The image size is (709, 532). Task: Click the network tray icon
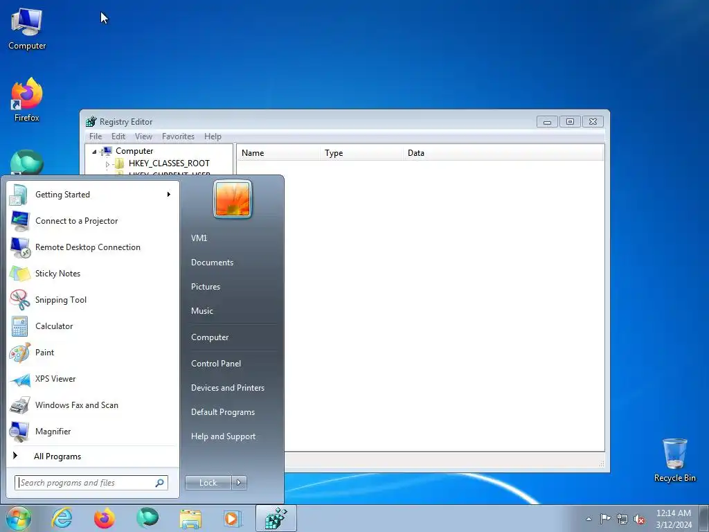coord(622,519)
